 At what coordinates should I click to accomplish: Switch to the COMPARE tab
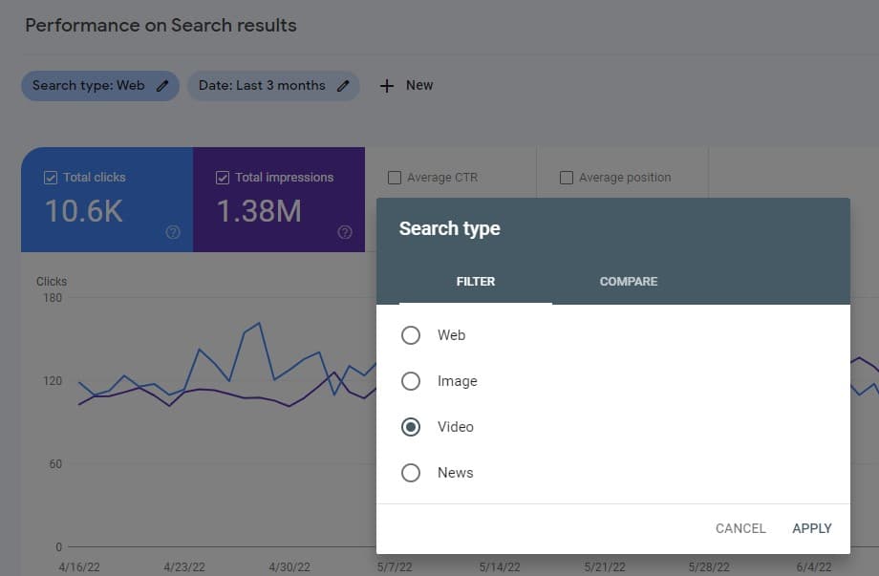tap(628, 281)
